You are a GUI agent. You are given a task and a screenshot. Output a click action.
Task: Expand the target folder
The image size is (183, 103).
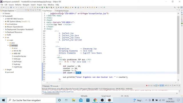tap(3, 70)
